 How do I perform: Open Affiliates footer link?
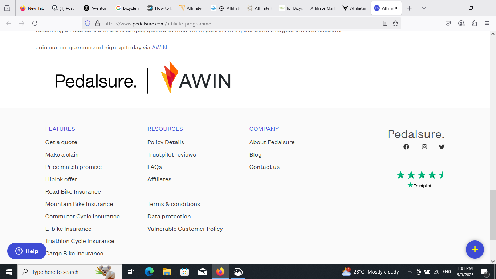pyautogui.click(x=159, y=179)
